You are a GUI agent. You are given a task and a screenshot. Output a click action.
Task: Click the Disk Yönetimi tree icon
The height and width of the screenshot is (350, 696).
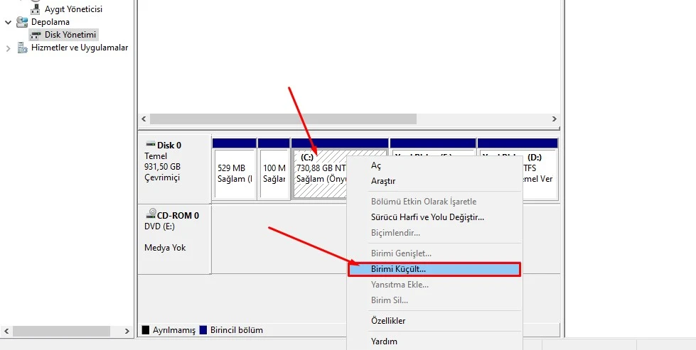(x=35, y=35)
